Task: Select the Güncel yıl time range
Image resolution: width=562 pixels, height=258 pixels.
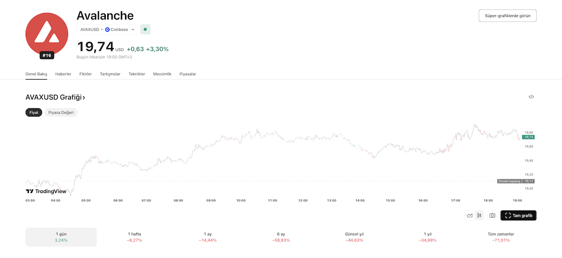Action: click(x=354, y=237)
